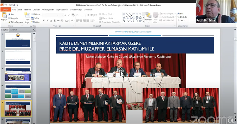Click the Yapıştır paste icon
Image resolution: width=237 pixels, height=124 pixels.
pyautogui.click(x=4, y=15)
